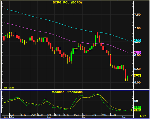This screenshot has height=119, width=150.
Task: Click the 5/13 date marker on time axis
Action: pos(24,115)
